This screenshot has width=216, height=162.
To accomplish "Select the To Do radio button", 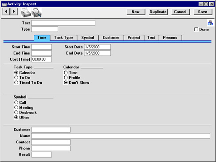I will (x=16, y=78).
